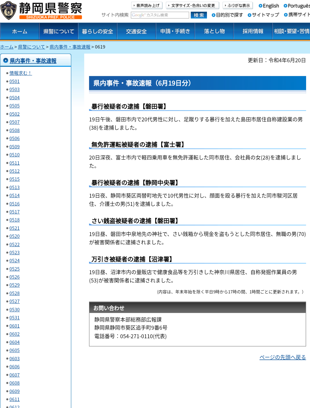310x408 pixels.
Task: Open sidebar entry 0507
Action: coord(15,122)
